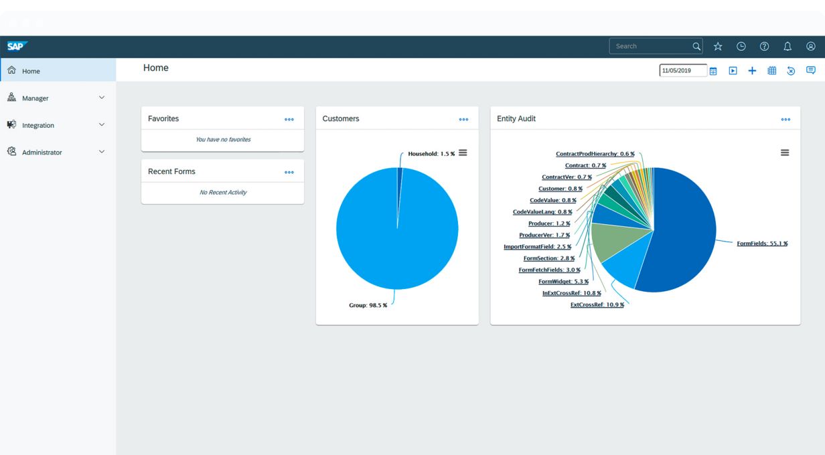Viewport: 825px width, 455px height.
Task: Expand the Administrator menu chevron
Action: point(102,152)
